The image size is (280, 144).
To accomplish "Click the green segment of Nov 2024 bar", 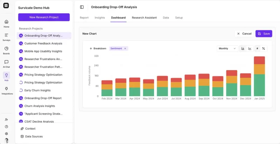I will 232,90.
